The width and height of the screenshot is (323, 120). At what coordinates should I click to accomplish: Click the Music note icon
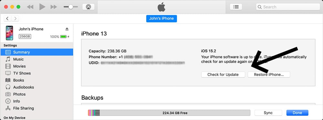pos(8,59)
